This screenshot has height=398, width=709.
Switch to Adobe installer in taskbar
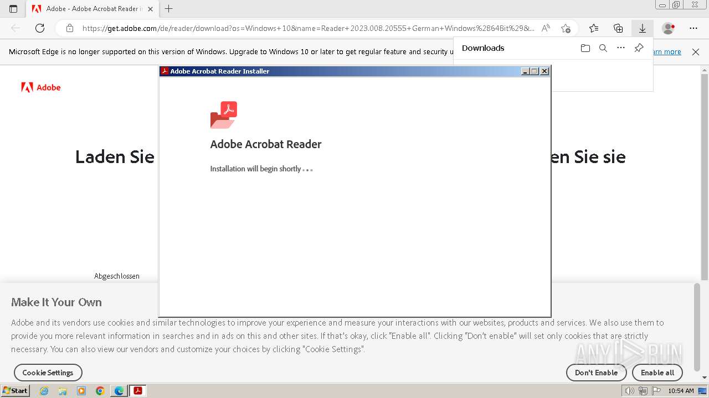pos(138,391)
